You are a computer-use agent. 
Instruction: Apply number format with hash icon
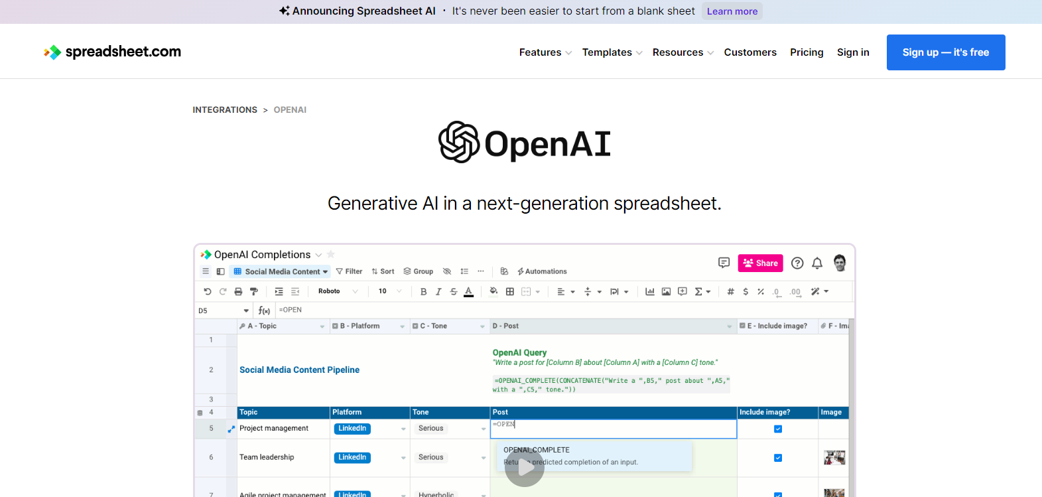730,291
